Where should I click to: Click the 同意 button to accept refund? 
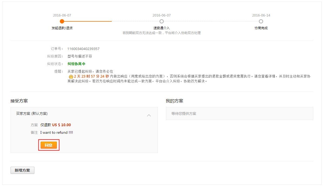pos(49,145)
